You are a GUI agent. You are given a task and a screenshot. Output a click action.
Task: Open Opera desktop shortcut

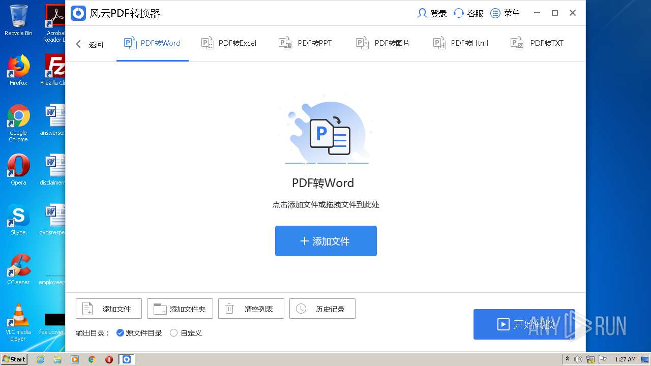(18, 170)
